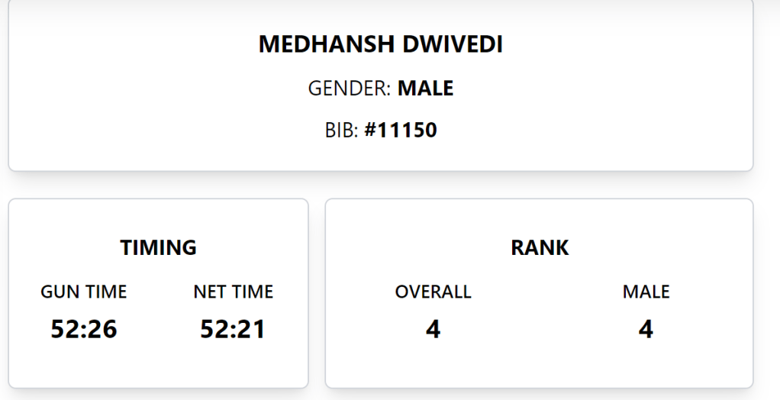This screenshot has width=780, height=400.
Task: Select the net time value 52:21
Action: click(x=233, y=329)
